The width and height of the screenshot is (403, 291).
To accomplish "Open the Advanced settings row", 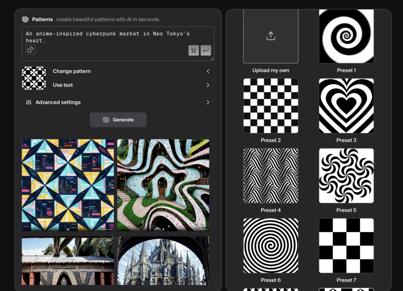I will [118, 103].
